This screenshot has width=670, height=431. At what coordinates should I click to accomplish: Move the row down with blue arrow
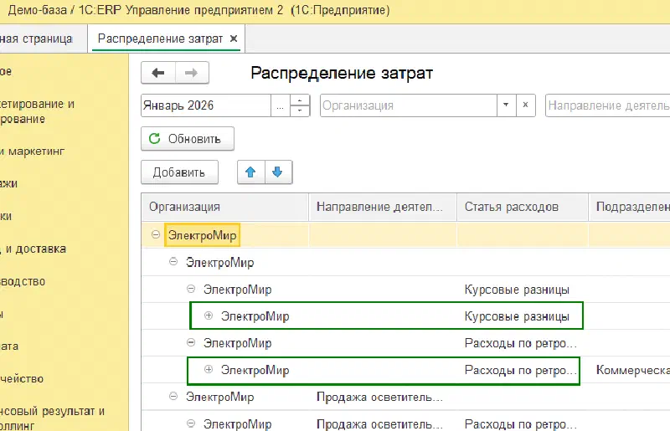click(x=278, y=172)
